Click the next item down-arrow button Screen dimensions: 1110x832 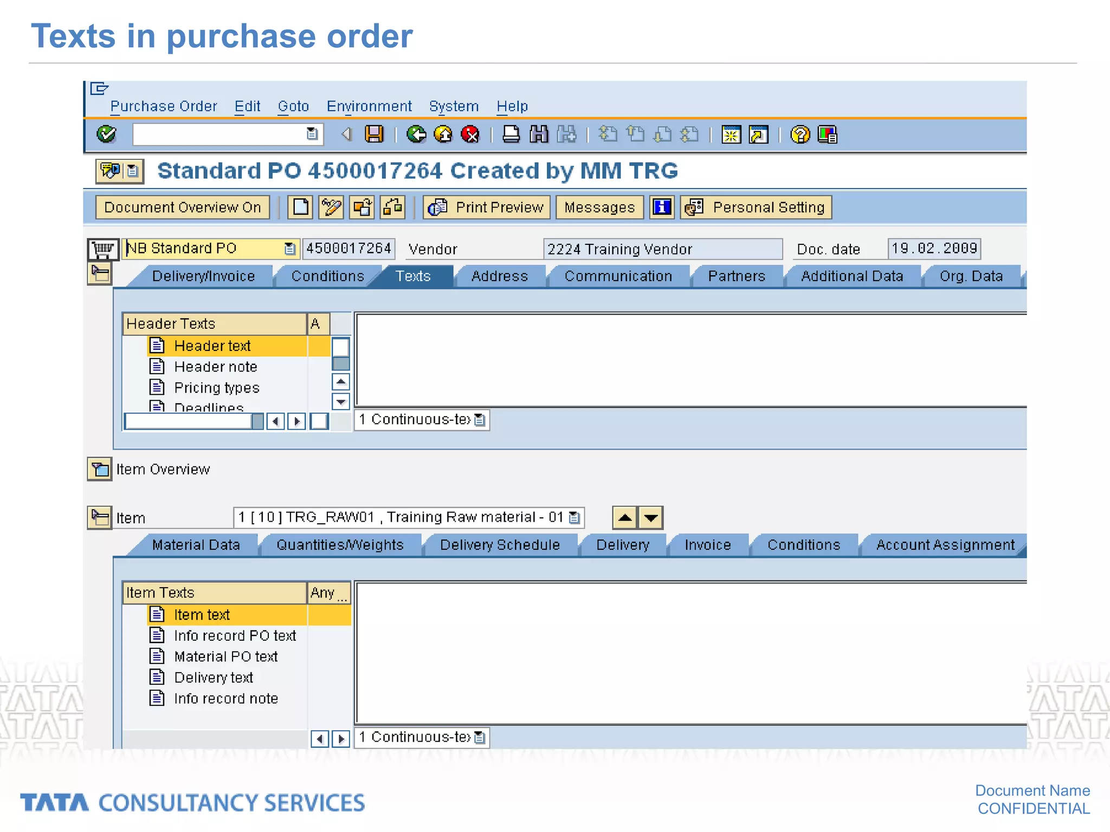(651, 518)
